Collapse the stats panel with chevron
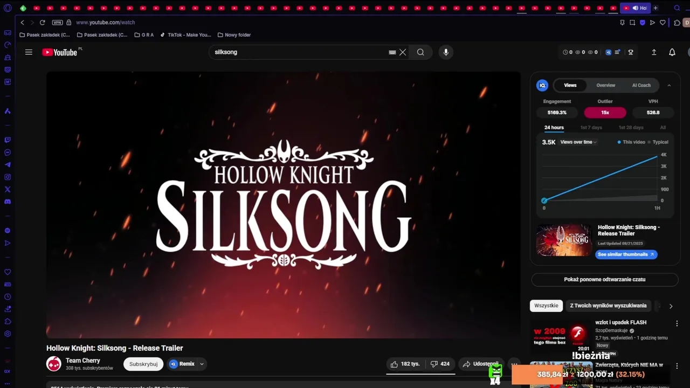 point(669,85)
